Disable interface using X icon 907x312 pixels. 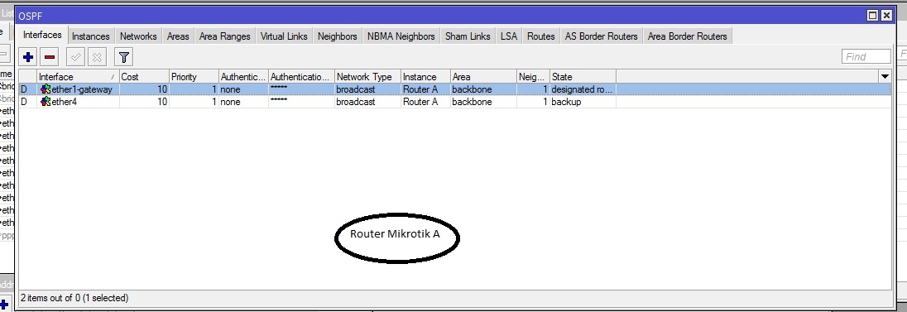97,57
